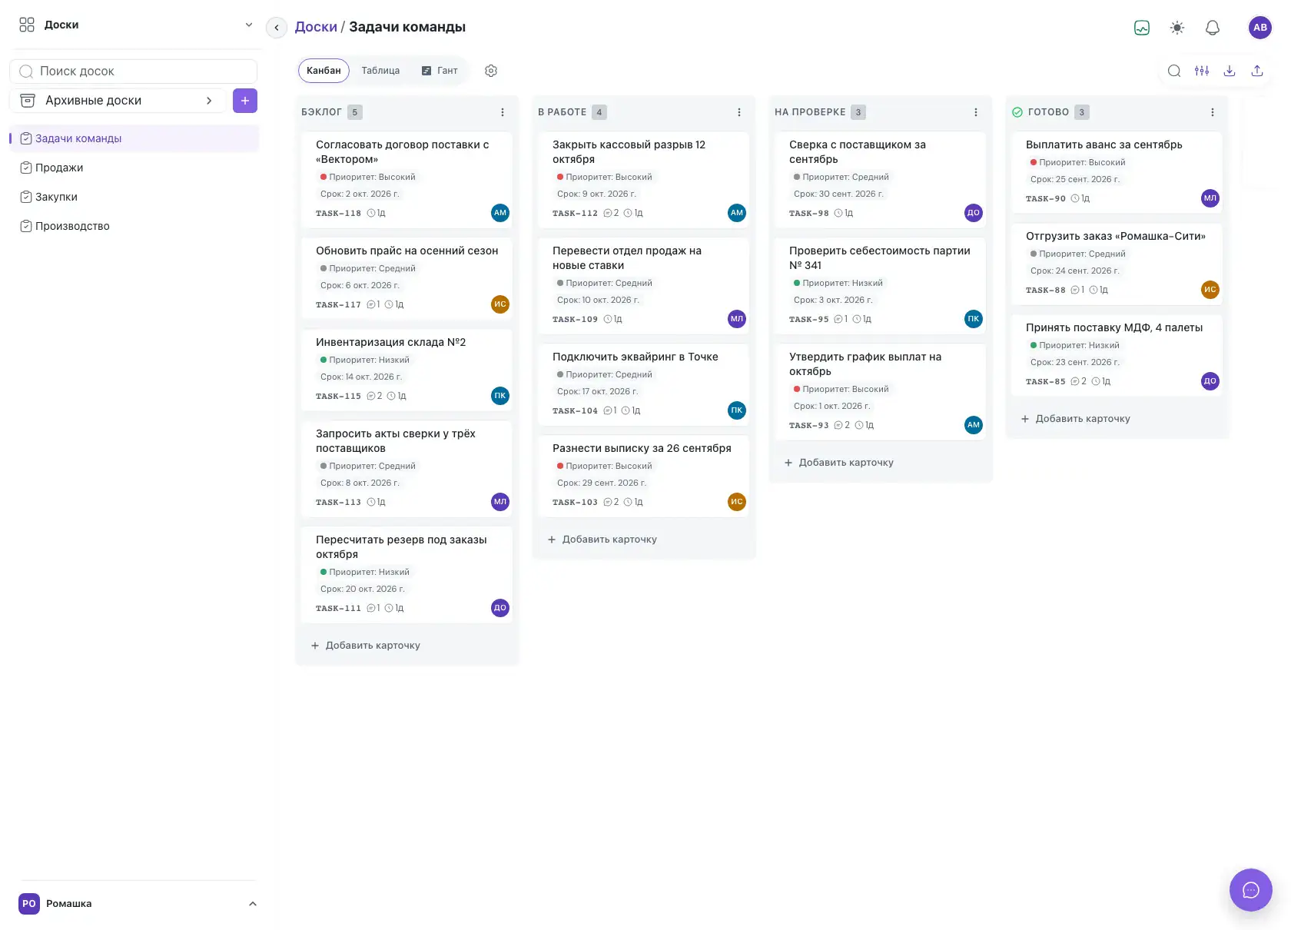Open В работе column options menu
1291x930 pixels.
coord(739,112)
